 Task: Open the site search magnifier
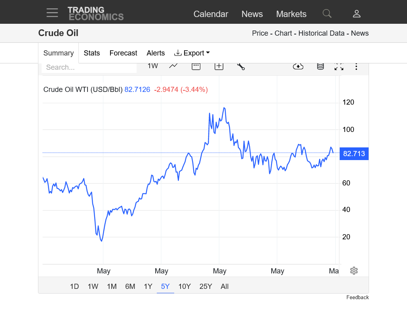pos(327,13)
